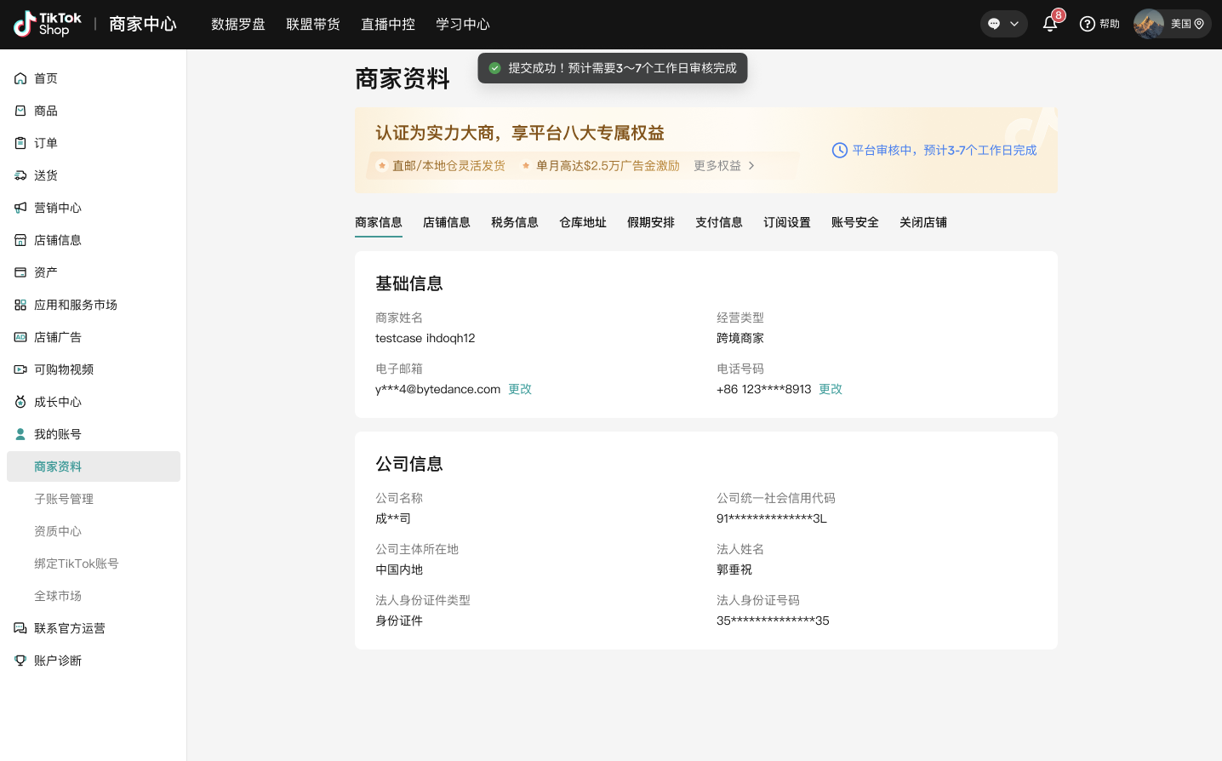Click the 联系官方运营 chat icon
This screenshot has height=761, width=1222.
point(20,628)
